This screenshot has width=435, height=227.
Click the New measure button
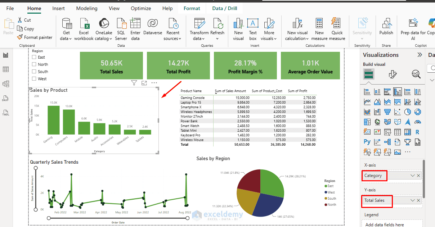click(x=319, y=29)
